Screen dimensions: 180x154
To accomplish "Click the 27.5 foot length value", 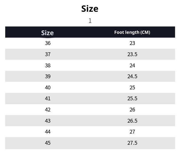I will tap(132, 143).
